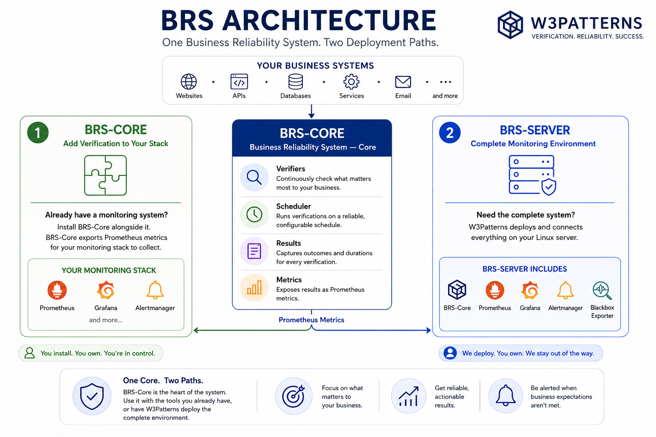Click Alertmanager bell in BRS-Server Includes
The image size is (656, 437).
tap(565, 290)
